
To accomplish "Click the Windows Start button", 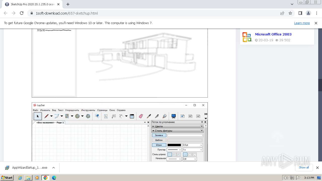I will [7, 177].
